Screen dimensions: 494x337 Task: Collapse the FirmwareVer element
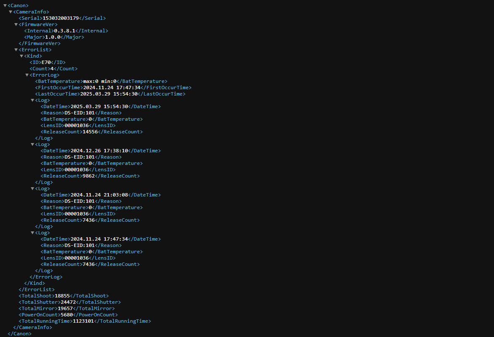[x=16, y=25]
